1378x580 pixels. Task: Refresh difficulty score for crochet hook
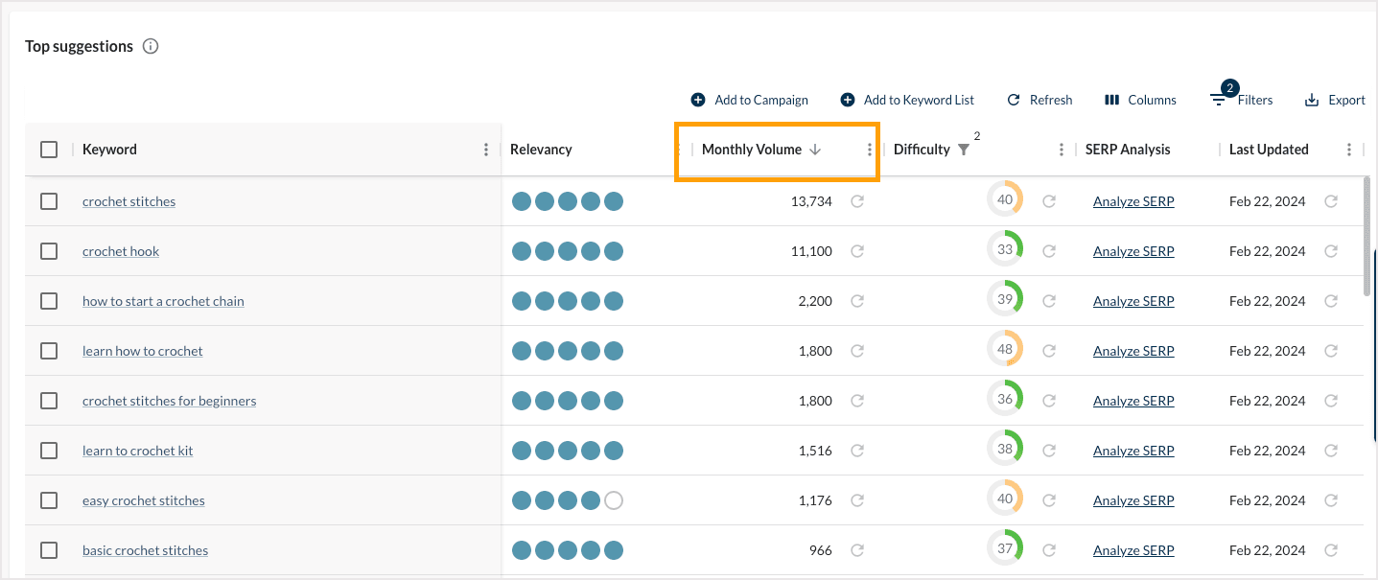point(1049,251)
